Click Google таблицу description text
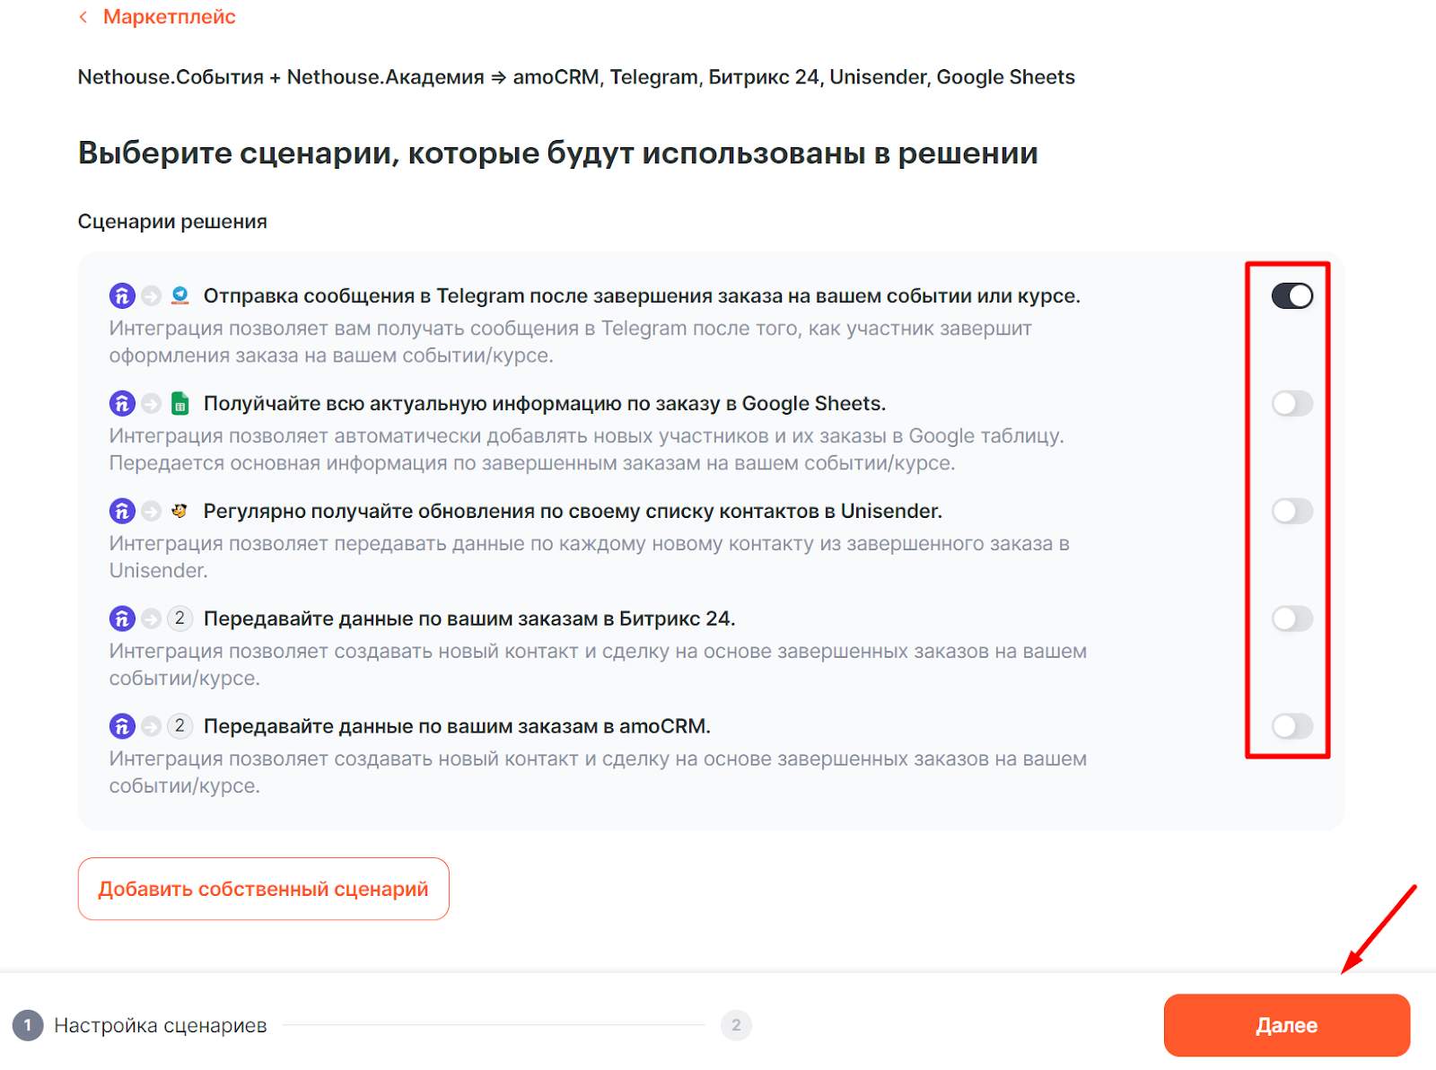The height and width of the screenshot is (1070, 1436). point(587,450)
